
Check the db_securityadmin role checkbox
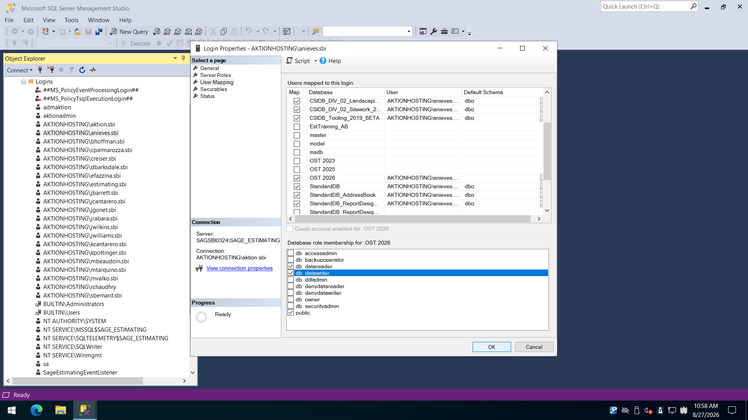click(291, 306)
